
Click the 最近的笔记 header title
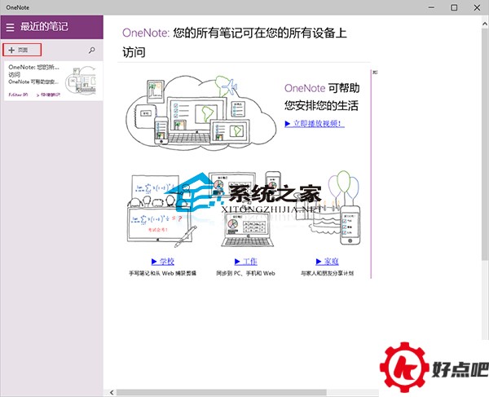(x=44, y=27)
